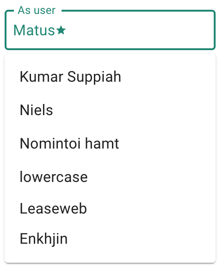Click the star icon beside Matus
Screen dimensions: 223x266
(61, 30)
